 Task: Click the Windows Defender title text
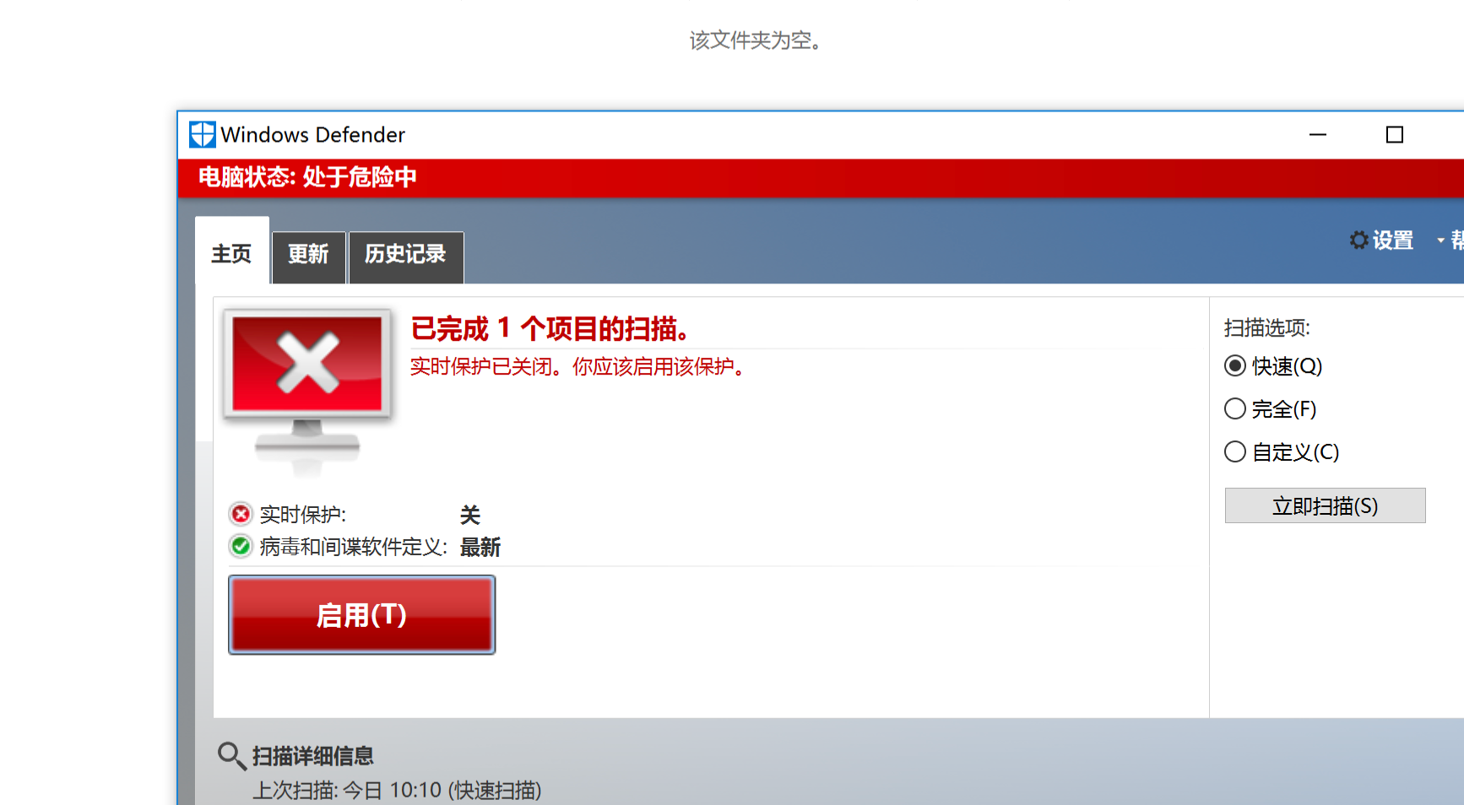(313, 135)
